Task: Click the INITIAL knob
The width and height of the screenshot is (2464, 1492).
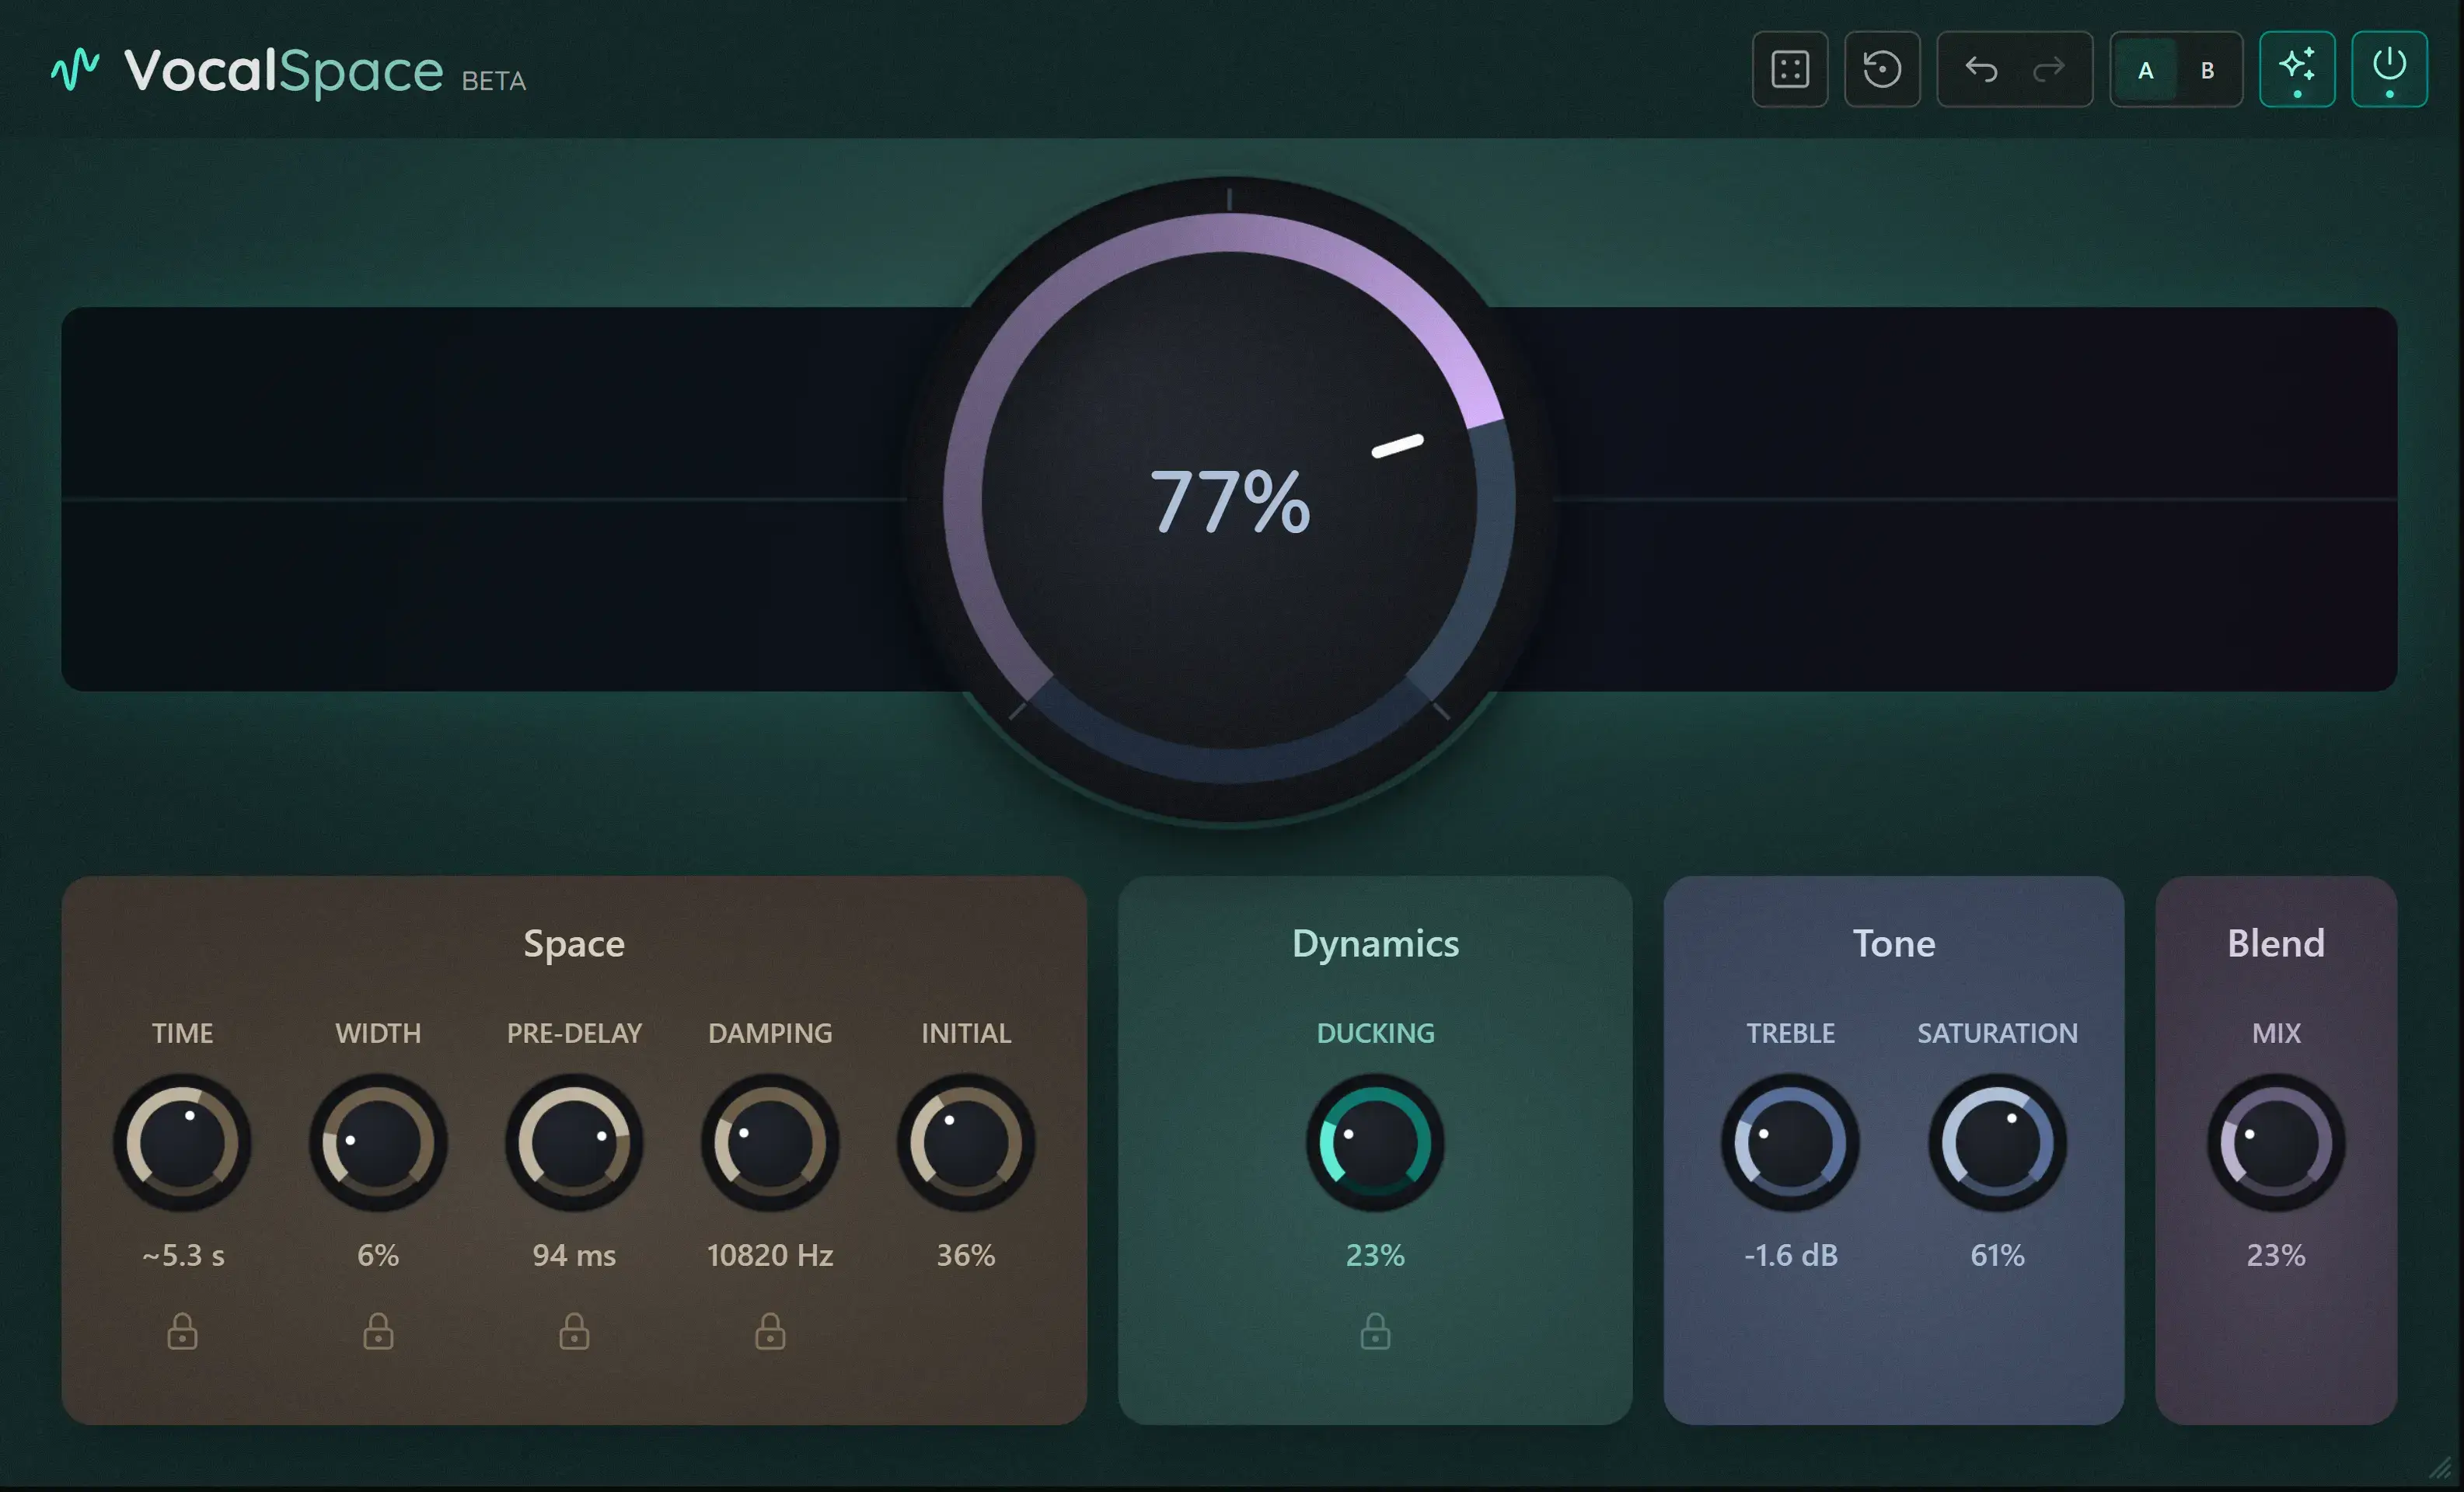Action: pyautogui.click(x=966, y=1142)
